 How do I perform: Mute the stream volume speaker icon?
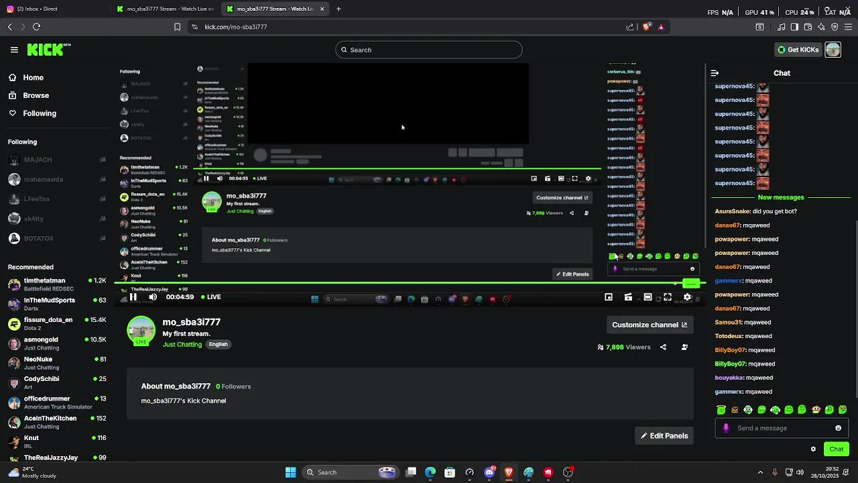point(153,297)
